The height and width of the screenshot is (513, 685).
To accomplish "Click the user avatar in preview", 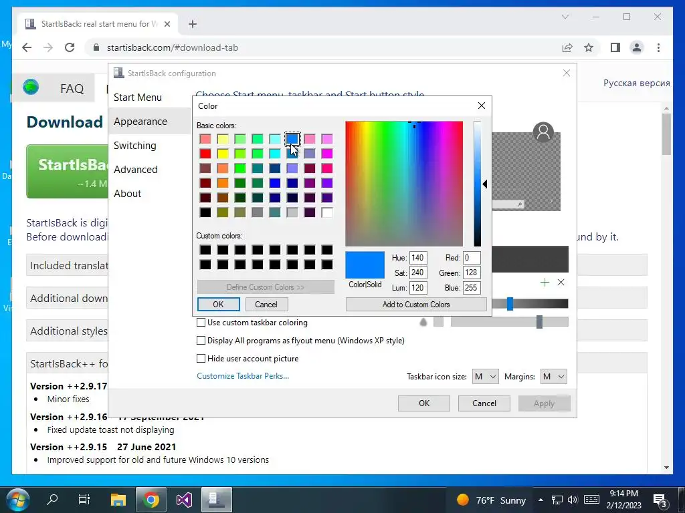I will point(543,132).
